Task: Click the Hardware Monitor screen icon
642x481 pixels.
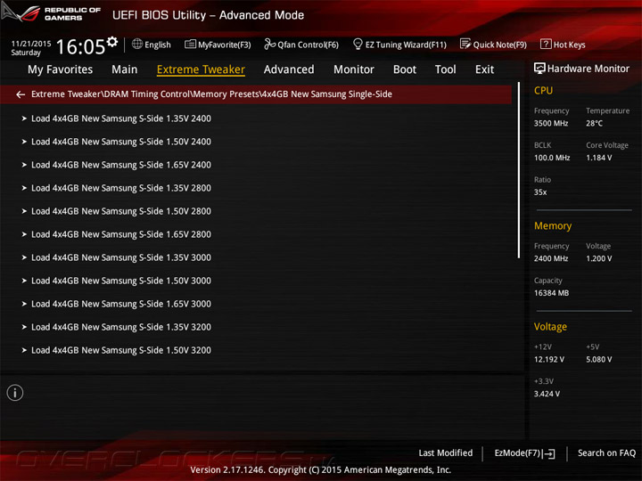Action: point(539,69)
